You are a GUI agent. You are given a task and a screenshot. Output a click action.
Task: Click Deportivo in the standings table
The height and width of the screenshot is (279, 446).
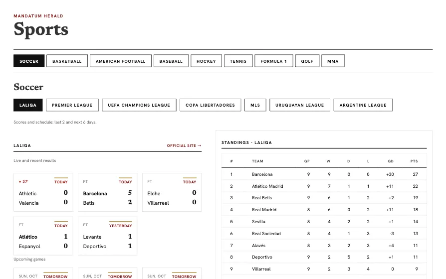(262, 257)
